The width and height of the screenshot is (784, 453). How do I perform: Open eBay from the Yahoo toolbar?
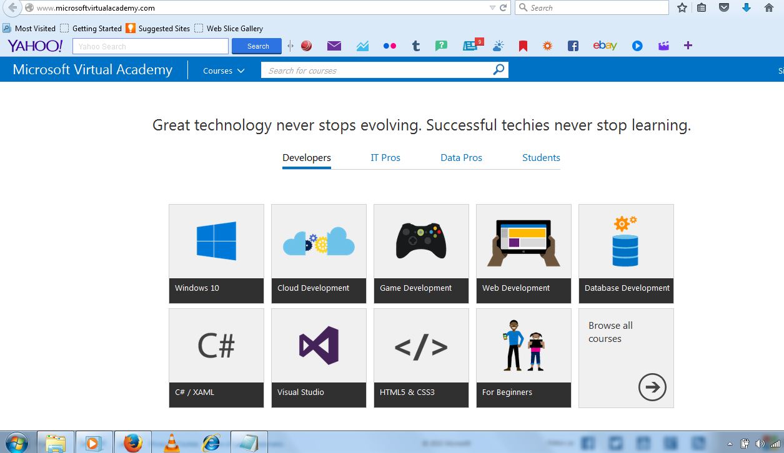click(604, 45)
